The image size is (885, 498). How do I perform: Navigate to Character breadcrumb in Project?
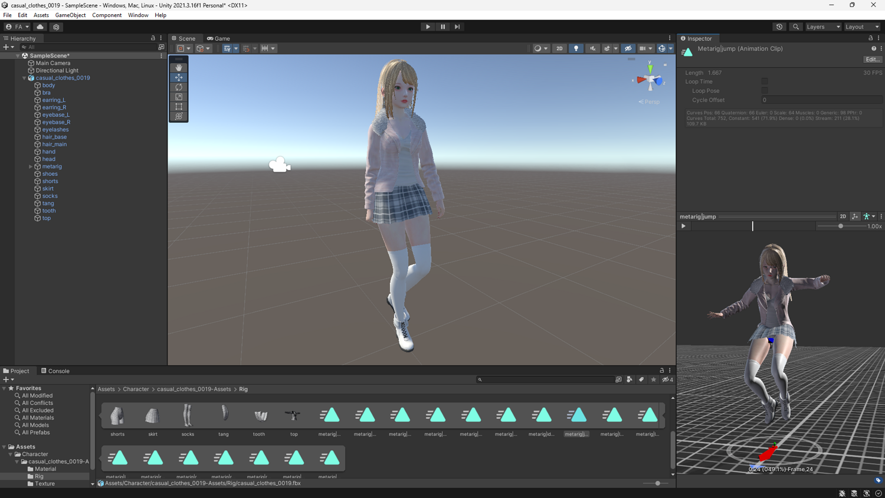click(136, 389)
